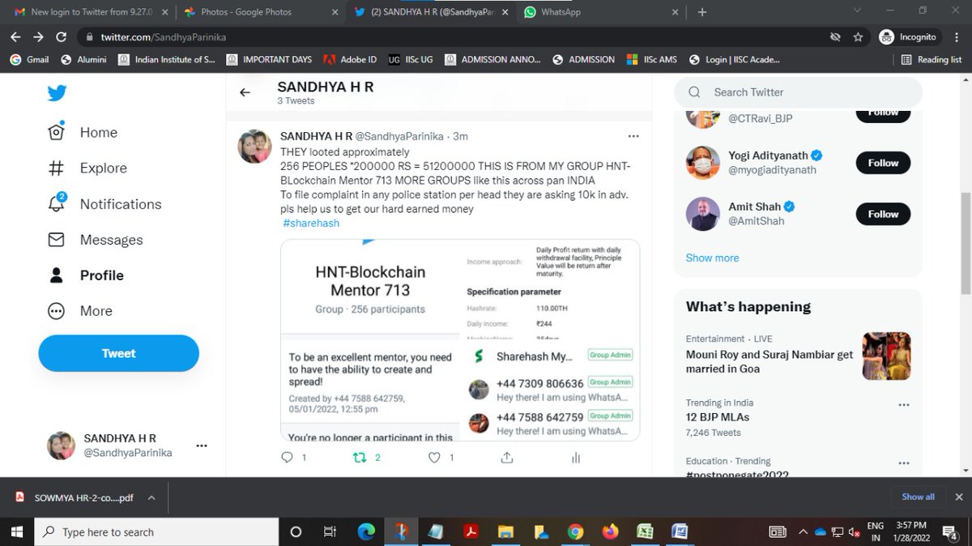Open the #sharehash hashtag link
This screenshot has height=546, width=972.
[x=311, y=223]
